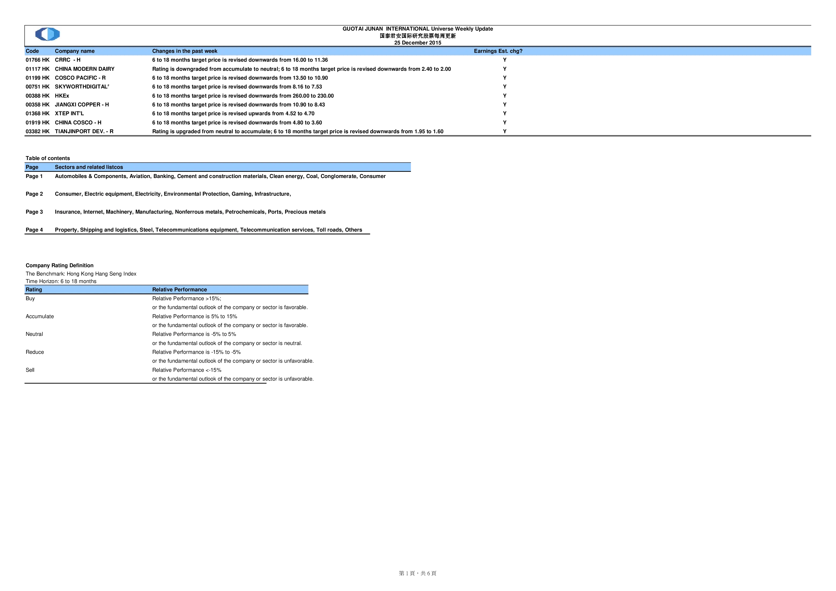
Task: Click company name CHINA MODERN DAIRY
Action: pyautogui.click(x=84, y=69)
